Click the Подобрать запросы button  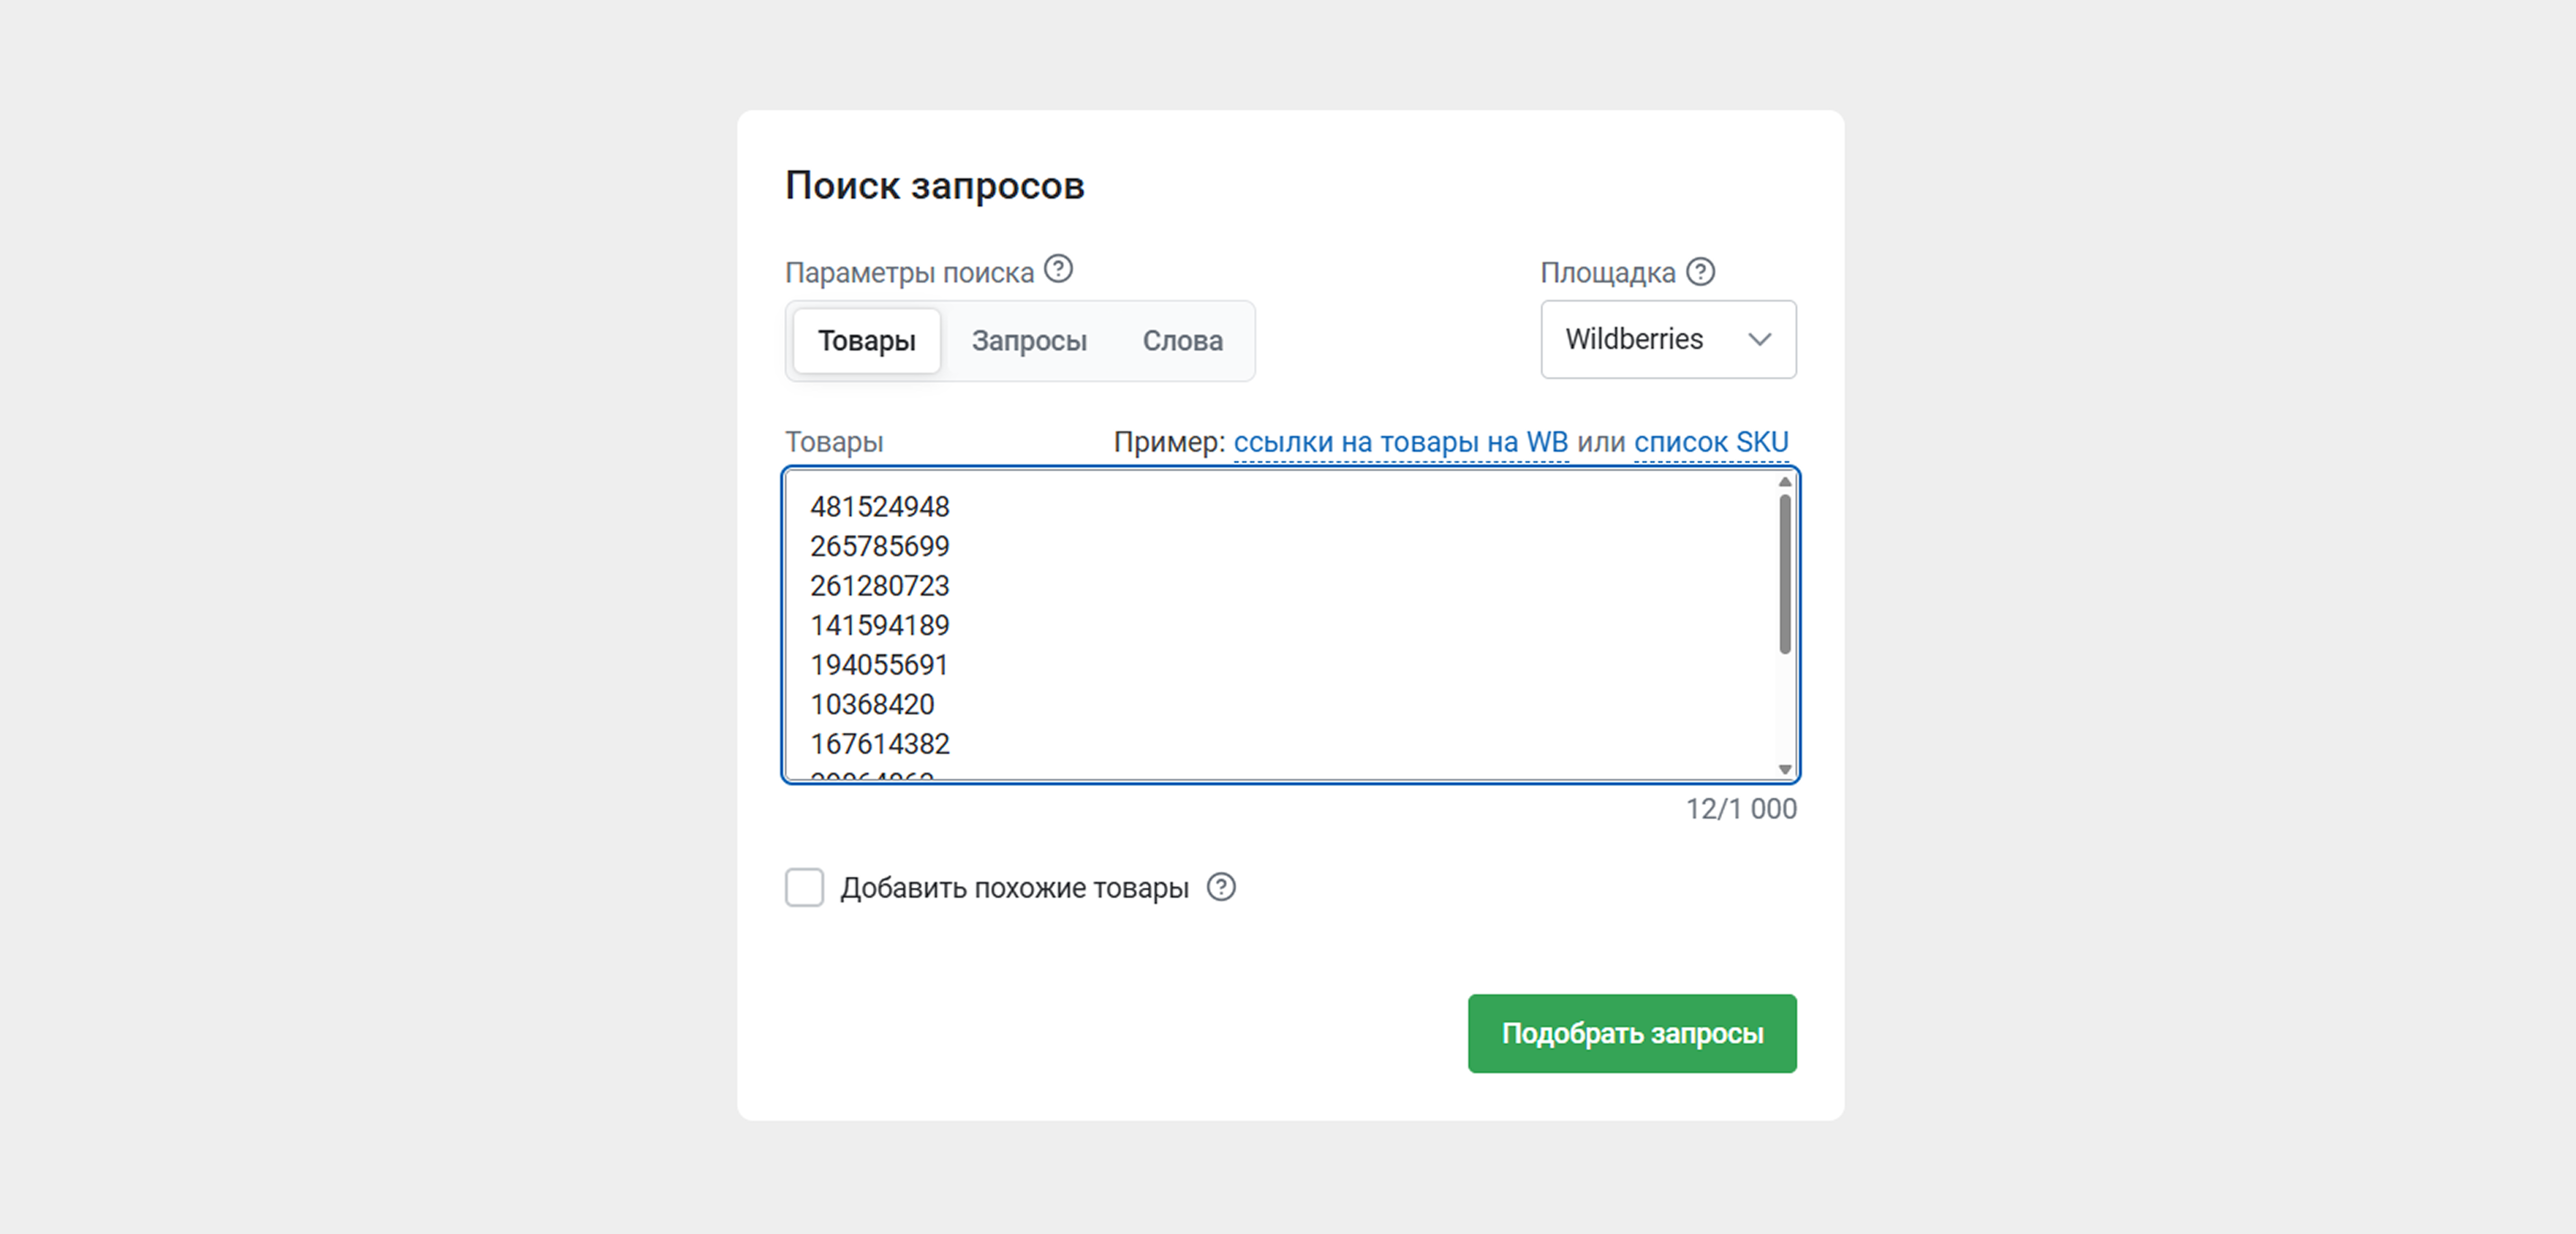pyautogui.click(x=1632, y=1033)
